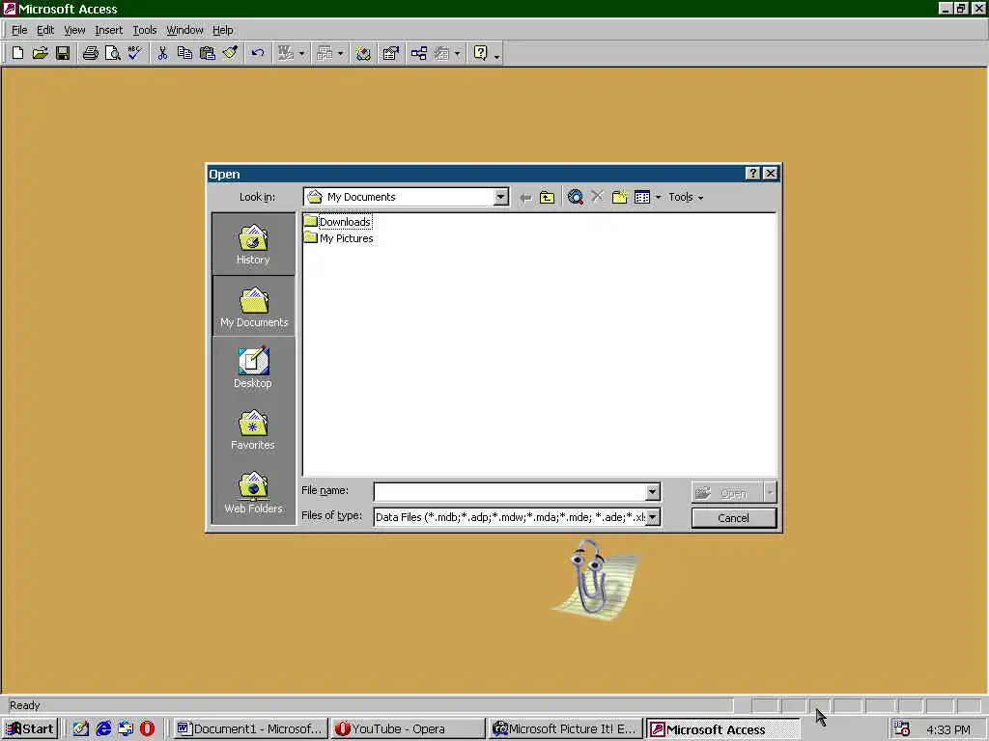
Task: Open the Relationships toolbar icon
Action: [x=419, y=54]
